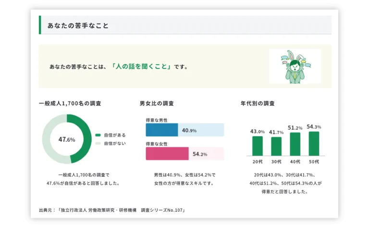The height and width of the screenshot is (227, 369).
Task: Click the caption 47.6%が自信があると回答しました。
Action: 84,183
